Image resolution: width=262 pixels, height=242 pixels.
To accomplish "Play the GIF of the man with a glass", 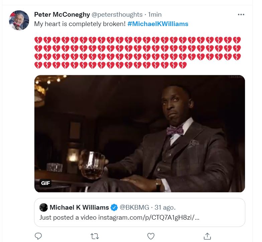I will click(140, 134).
